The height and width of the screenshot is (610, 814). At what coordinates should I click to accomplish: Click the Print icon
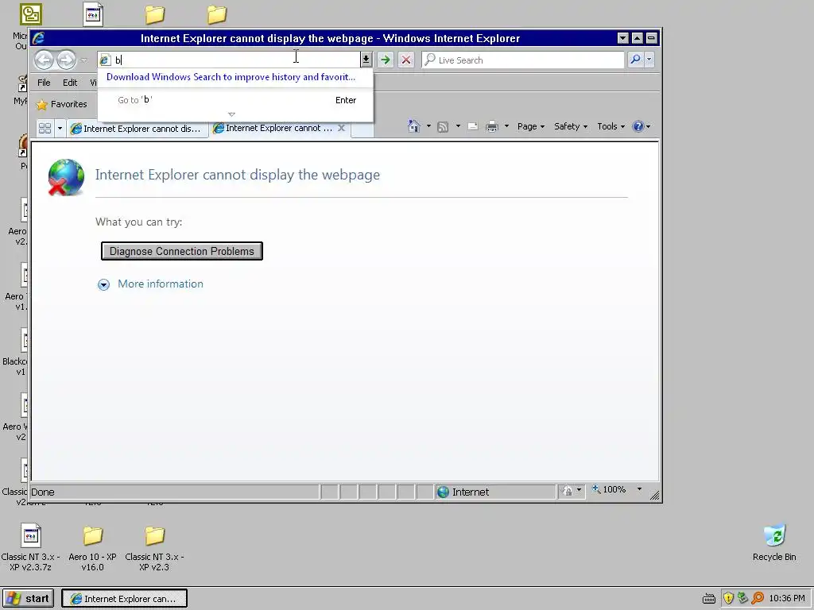coord(491,126)
